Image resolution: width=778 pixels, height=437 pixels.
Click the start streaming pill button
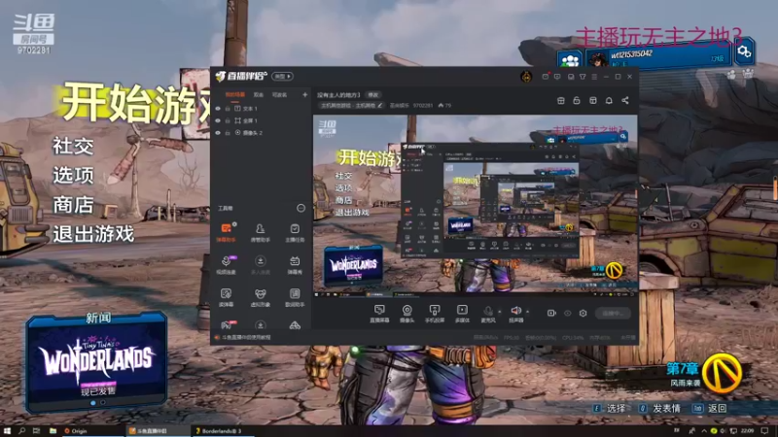[x=613, y=313]
